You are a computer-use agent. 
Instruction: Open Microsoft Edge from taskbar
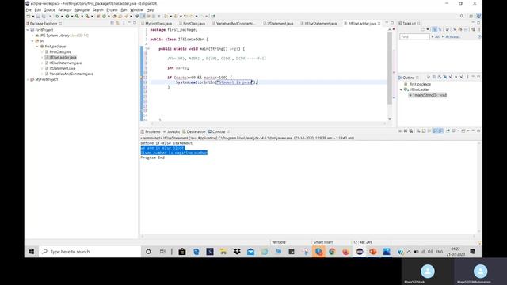click(196, 252)
